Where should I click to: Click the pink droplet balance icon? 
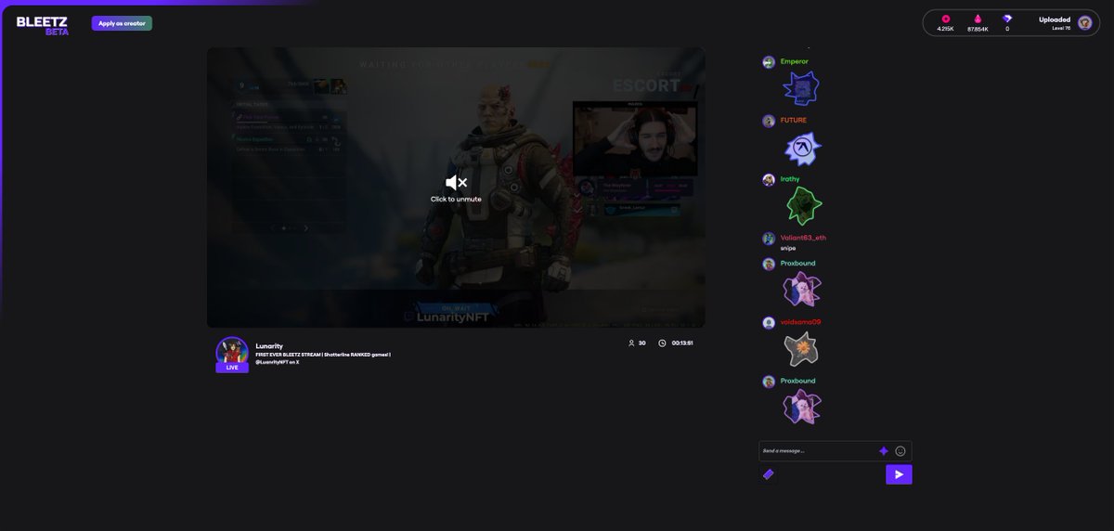click(977, 19)
